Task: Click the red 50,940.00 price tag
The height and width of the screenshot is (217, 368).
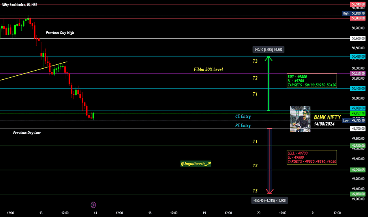Action: point(357,4)
